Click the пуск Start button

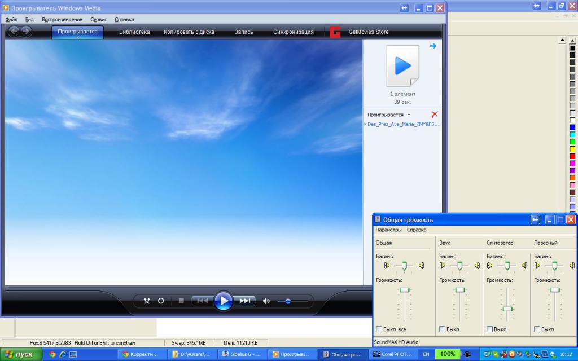[x=21, y=354]
